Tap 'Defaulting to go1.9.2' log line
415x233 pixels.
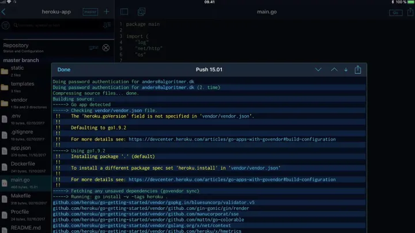pos(99,128)
